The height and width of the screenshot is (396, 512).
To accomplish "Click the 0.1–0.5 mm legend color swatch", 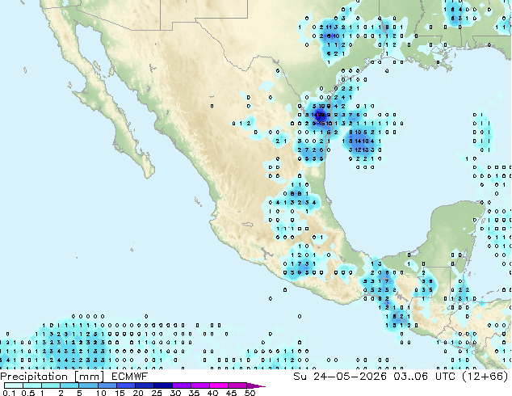I will coord(14,385).
